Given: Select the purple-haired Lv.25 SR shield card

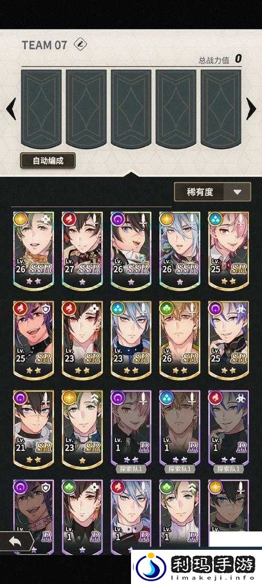Looking at the screenshot, I should 34,341.
